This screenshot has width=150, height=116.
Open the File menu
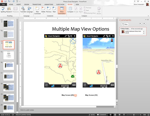[3, 4]
